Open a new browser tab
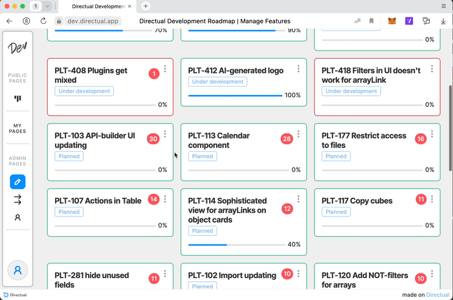 point(146,6)
